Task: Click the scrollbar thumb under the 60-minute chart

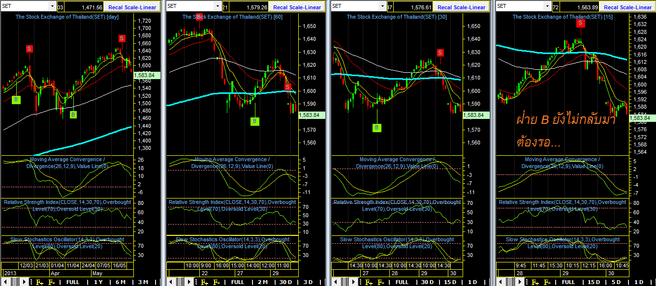Action: [180, 282]
